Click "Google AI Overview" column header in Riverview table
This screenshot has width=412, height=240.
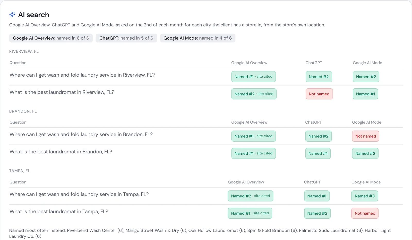(249, 63)
